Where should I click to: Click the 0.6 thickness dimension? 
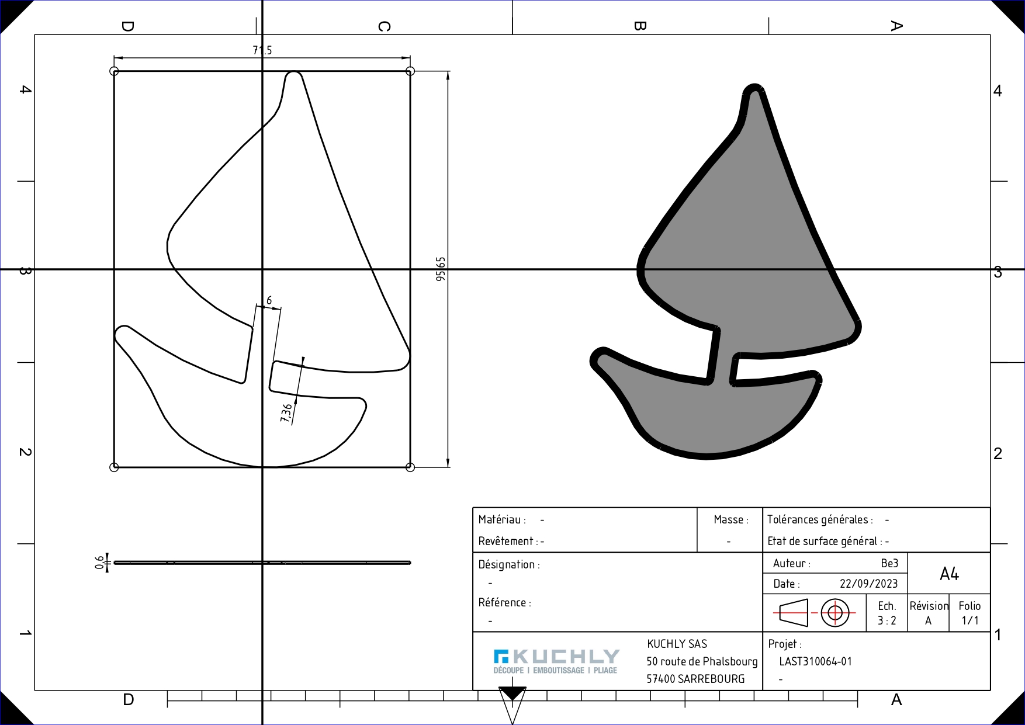point(99,562)
